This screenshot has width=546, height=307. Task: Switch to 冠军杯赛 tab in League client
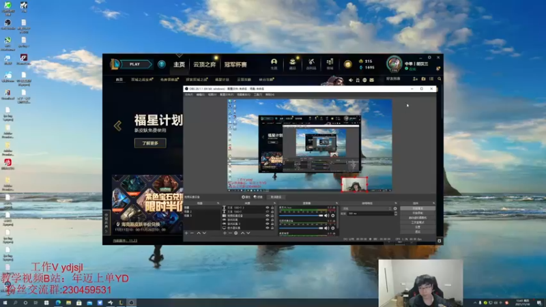(235, 64)
